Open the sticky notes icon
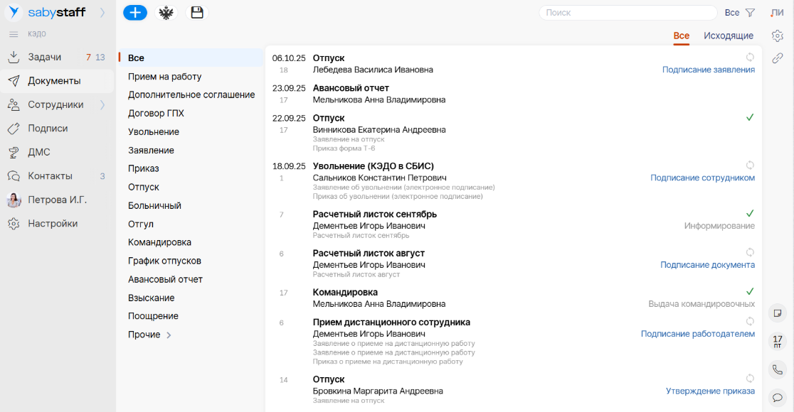The image size is (794, 412). 778,313
